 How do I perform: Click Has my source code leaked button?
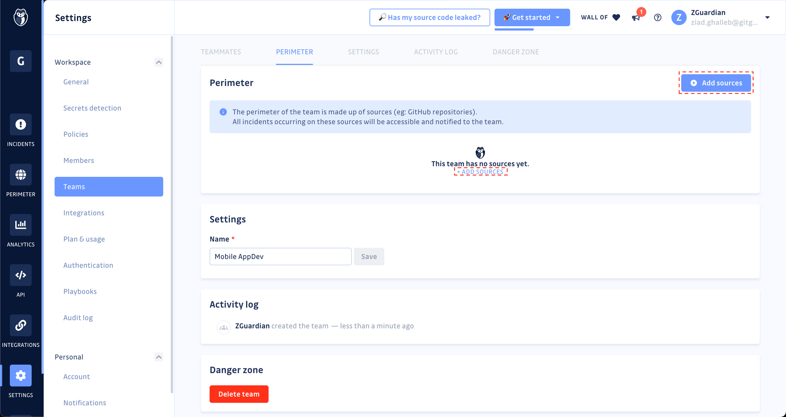[x=430, y=17]
